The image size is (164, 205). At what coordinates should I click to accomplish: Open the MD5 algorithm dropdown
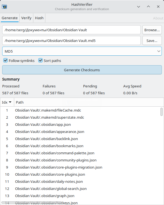82,51
